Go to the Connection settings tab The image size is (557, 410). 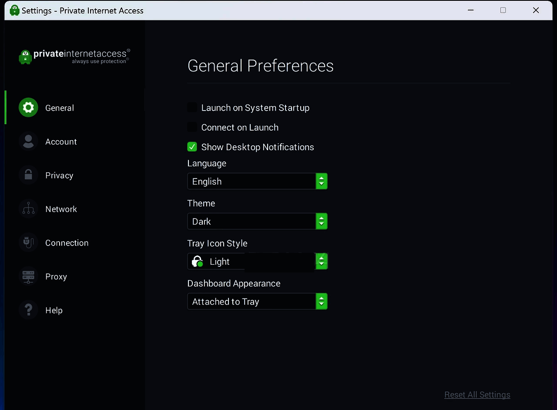tap(67, 243)
